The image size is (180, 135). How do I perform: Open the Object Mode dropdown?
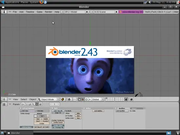[x=48, y=99]
